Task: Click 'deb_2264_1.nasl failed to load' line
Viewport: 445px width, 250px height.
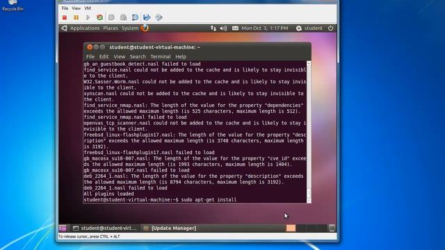Action: click(x=125, y=188)
